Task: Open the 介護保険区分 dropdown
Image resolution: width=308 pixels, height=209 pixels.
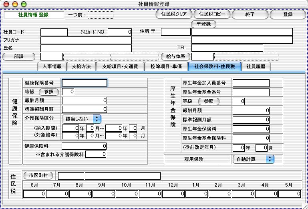Action: click(82, 119)
